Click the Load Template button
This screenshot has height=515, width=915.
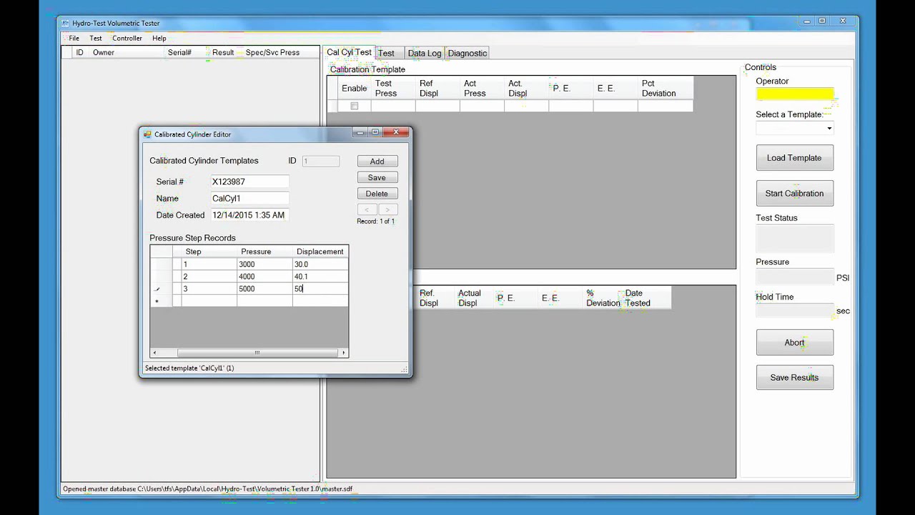795,158
